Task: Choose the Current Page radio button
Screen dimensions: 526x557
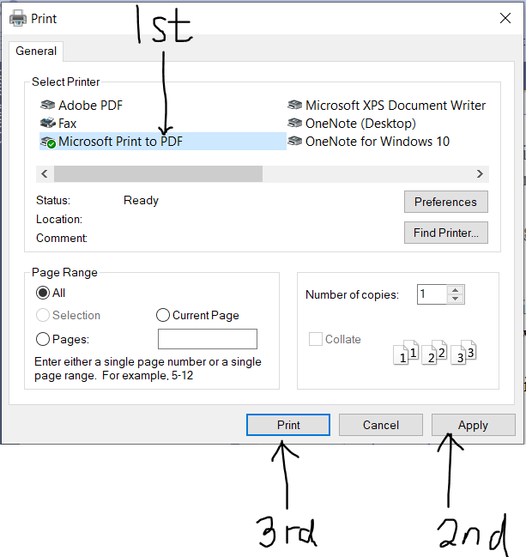Action: pos(163,315)
